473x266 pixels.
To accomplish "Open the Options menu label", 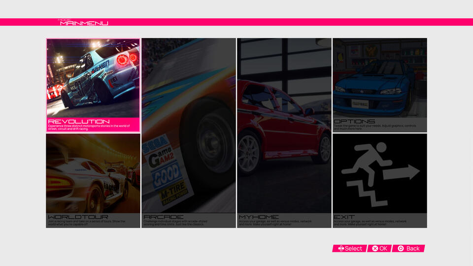I will point(354,121).
